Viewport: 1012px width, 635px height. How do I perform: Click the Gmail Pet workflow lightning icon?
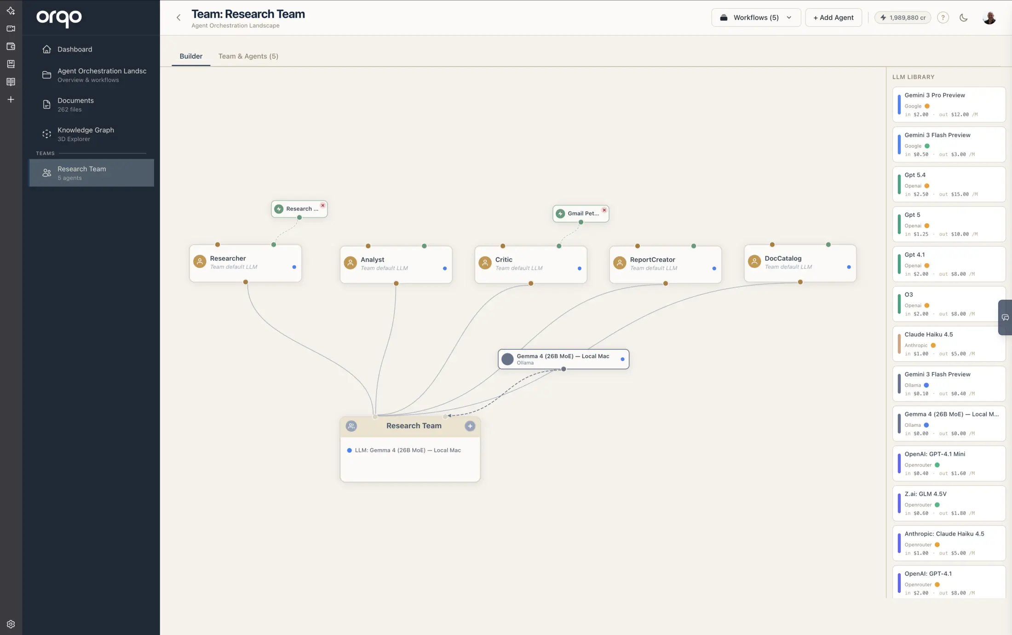tap(560, 214)
